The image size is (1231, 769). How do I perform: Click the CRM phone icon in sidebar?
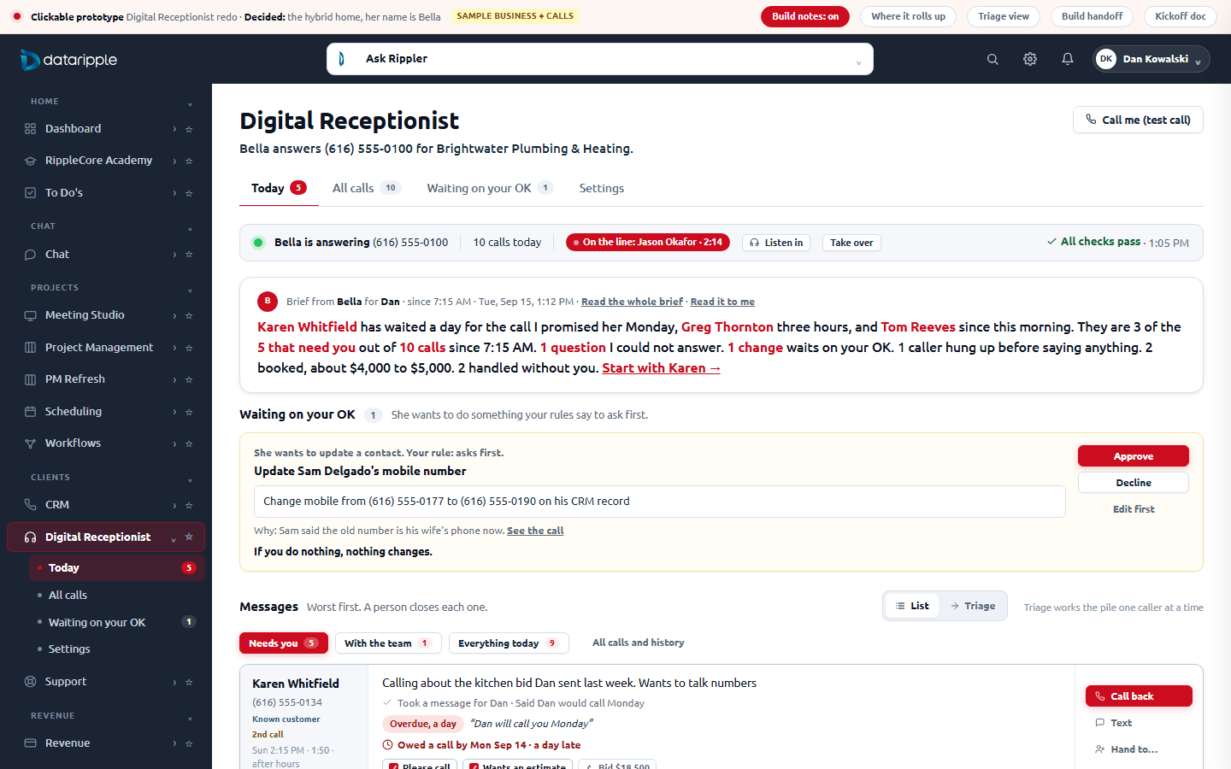click(31, 505)
